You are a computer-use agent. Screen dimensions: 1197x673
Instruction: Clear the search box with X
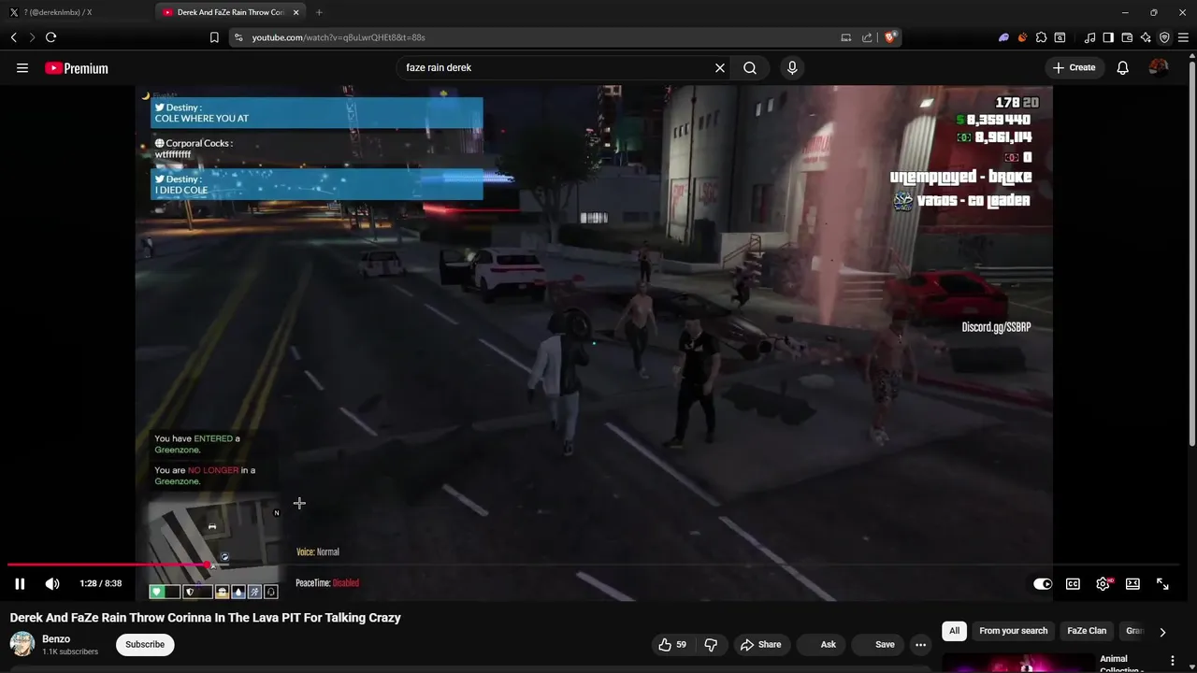[720, 68]
